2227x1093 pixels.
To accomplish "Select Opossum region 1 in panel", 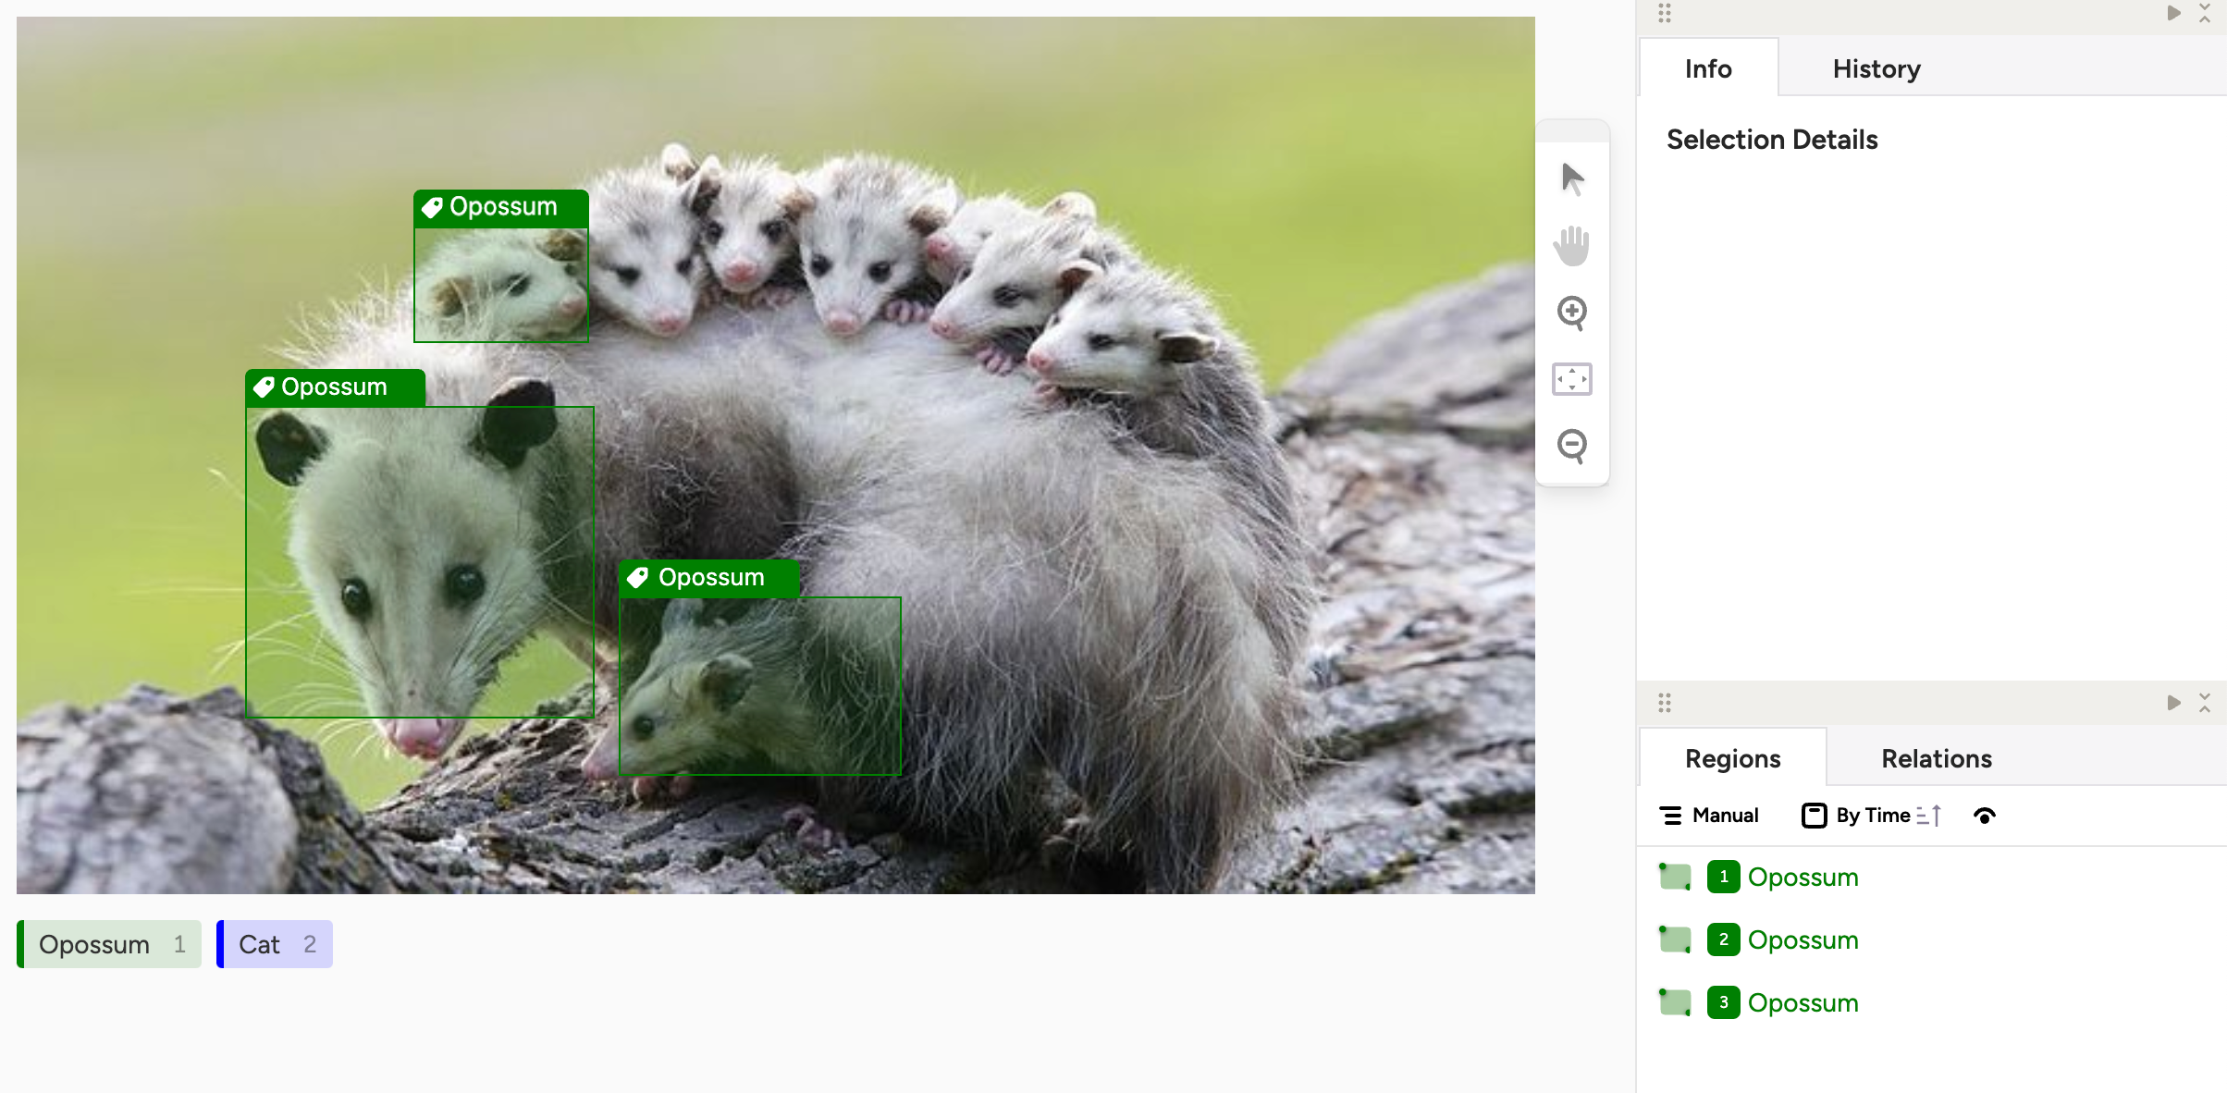I will [1803, 878].
